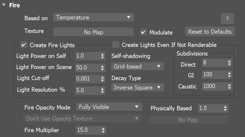Click the Direct subdivisions spinner arrows
The width and height of the screenshot is (245, 137).
pyautogui.click(x=229, y=63)
